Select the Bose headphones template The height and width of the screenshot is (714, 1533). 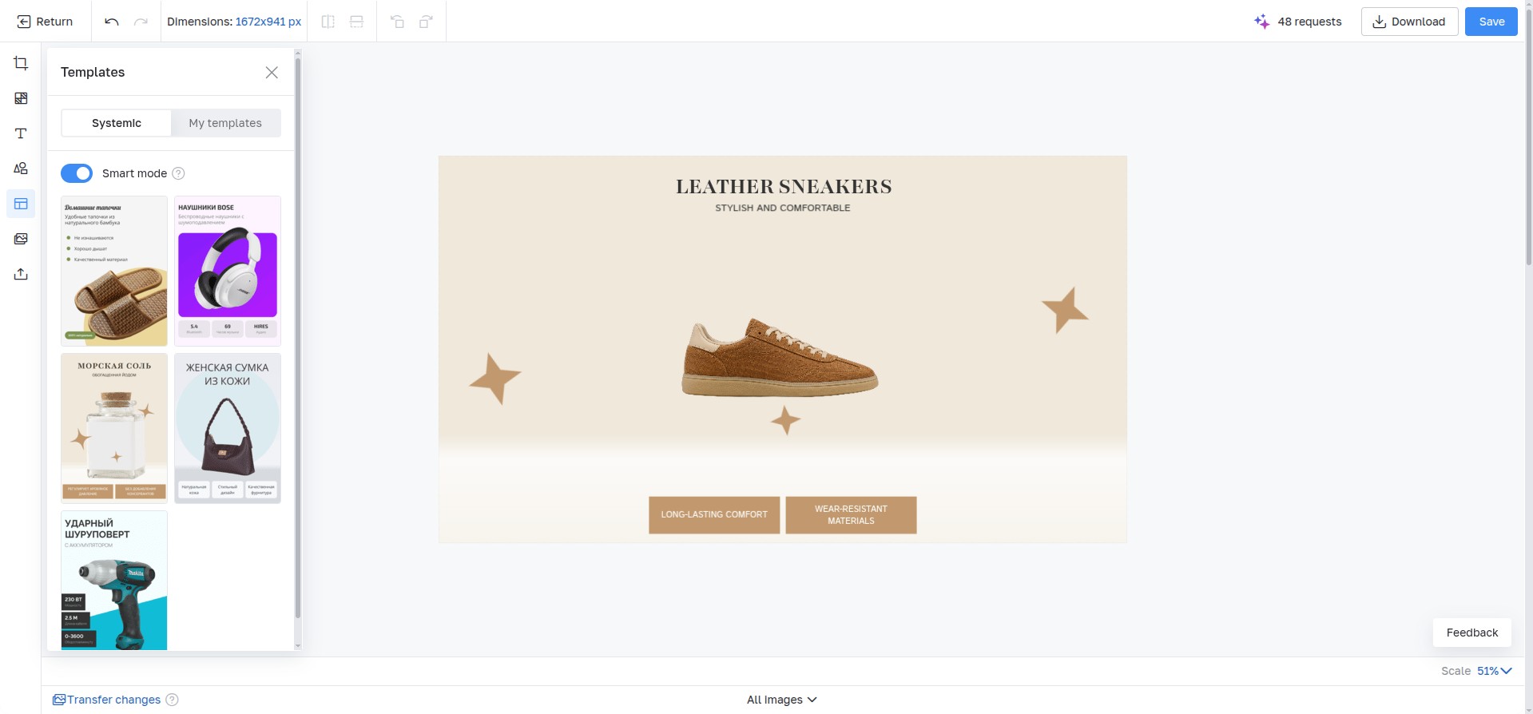tap(228, 271)
